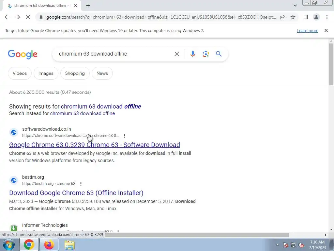Filter results by Images
This screenshot has height=251, width=334.
tap(46, 73)
